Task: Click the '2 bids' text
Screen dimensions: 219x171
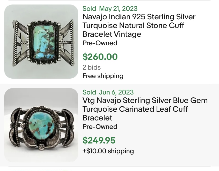Action: [x=92, y=67]
